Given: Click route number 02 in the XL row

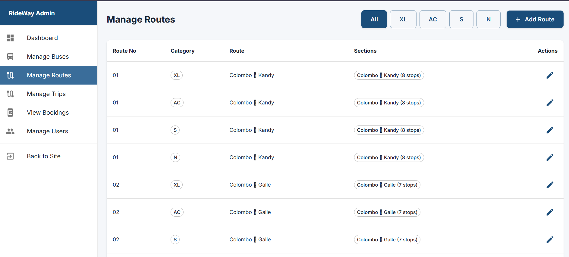Looking at the screenshot, I should pos(116,185).
